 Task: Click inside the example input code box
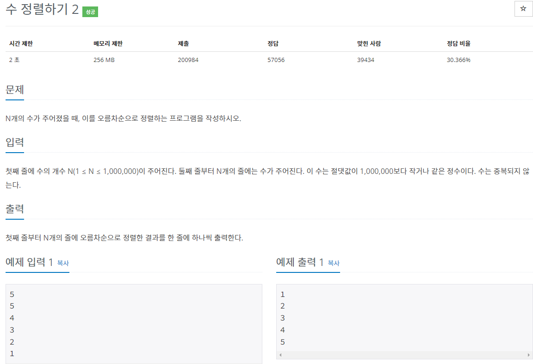[x=134, y=324]
